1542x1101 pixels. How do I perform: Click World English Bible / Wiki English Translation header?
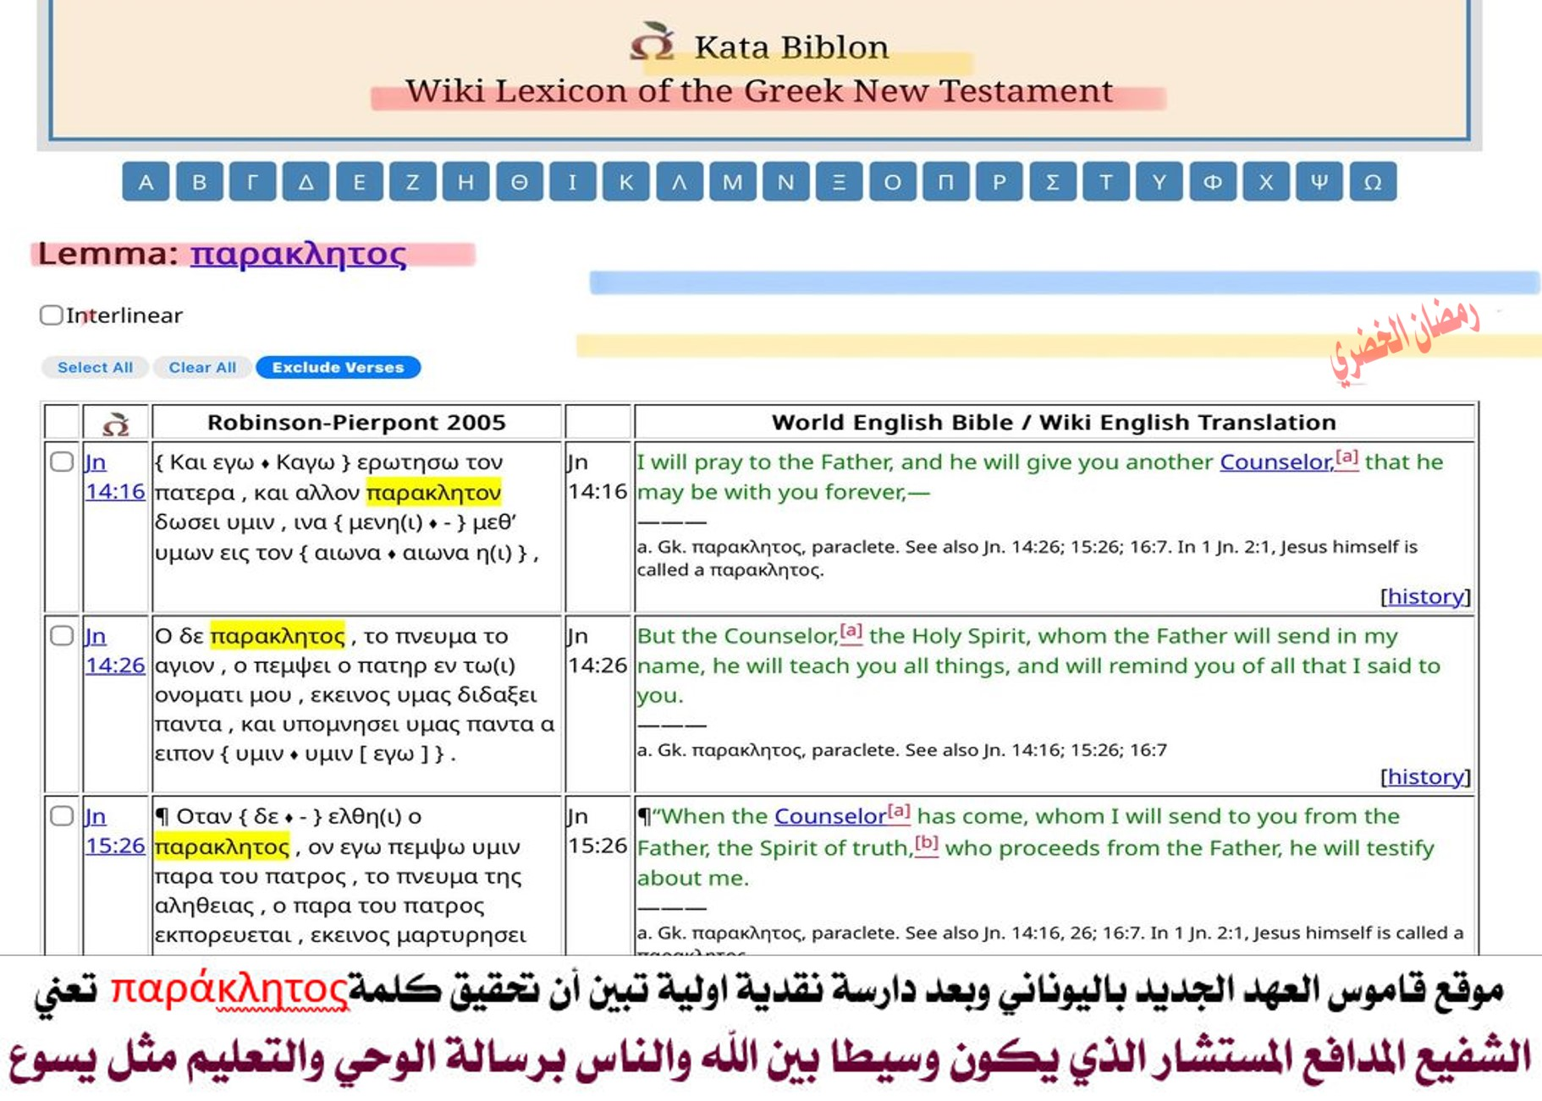[x=1054, y=422]
